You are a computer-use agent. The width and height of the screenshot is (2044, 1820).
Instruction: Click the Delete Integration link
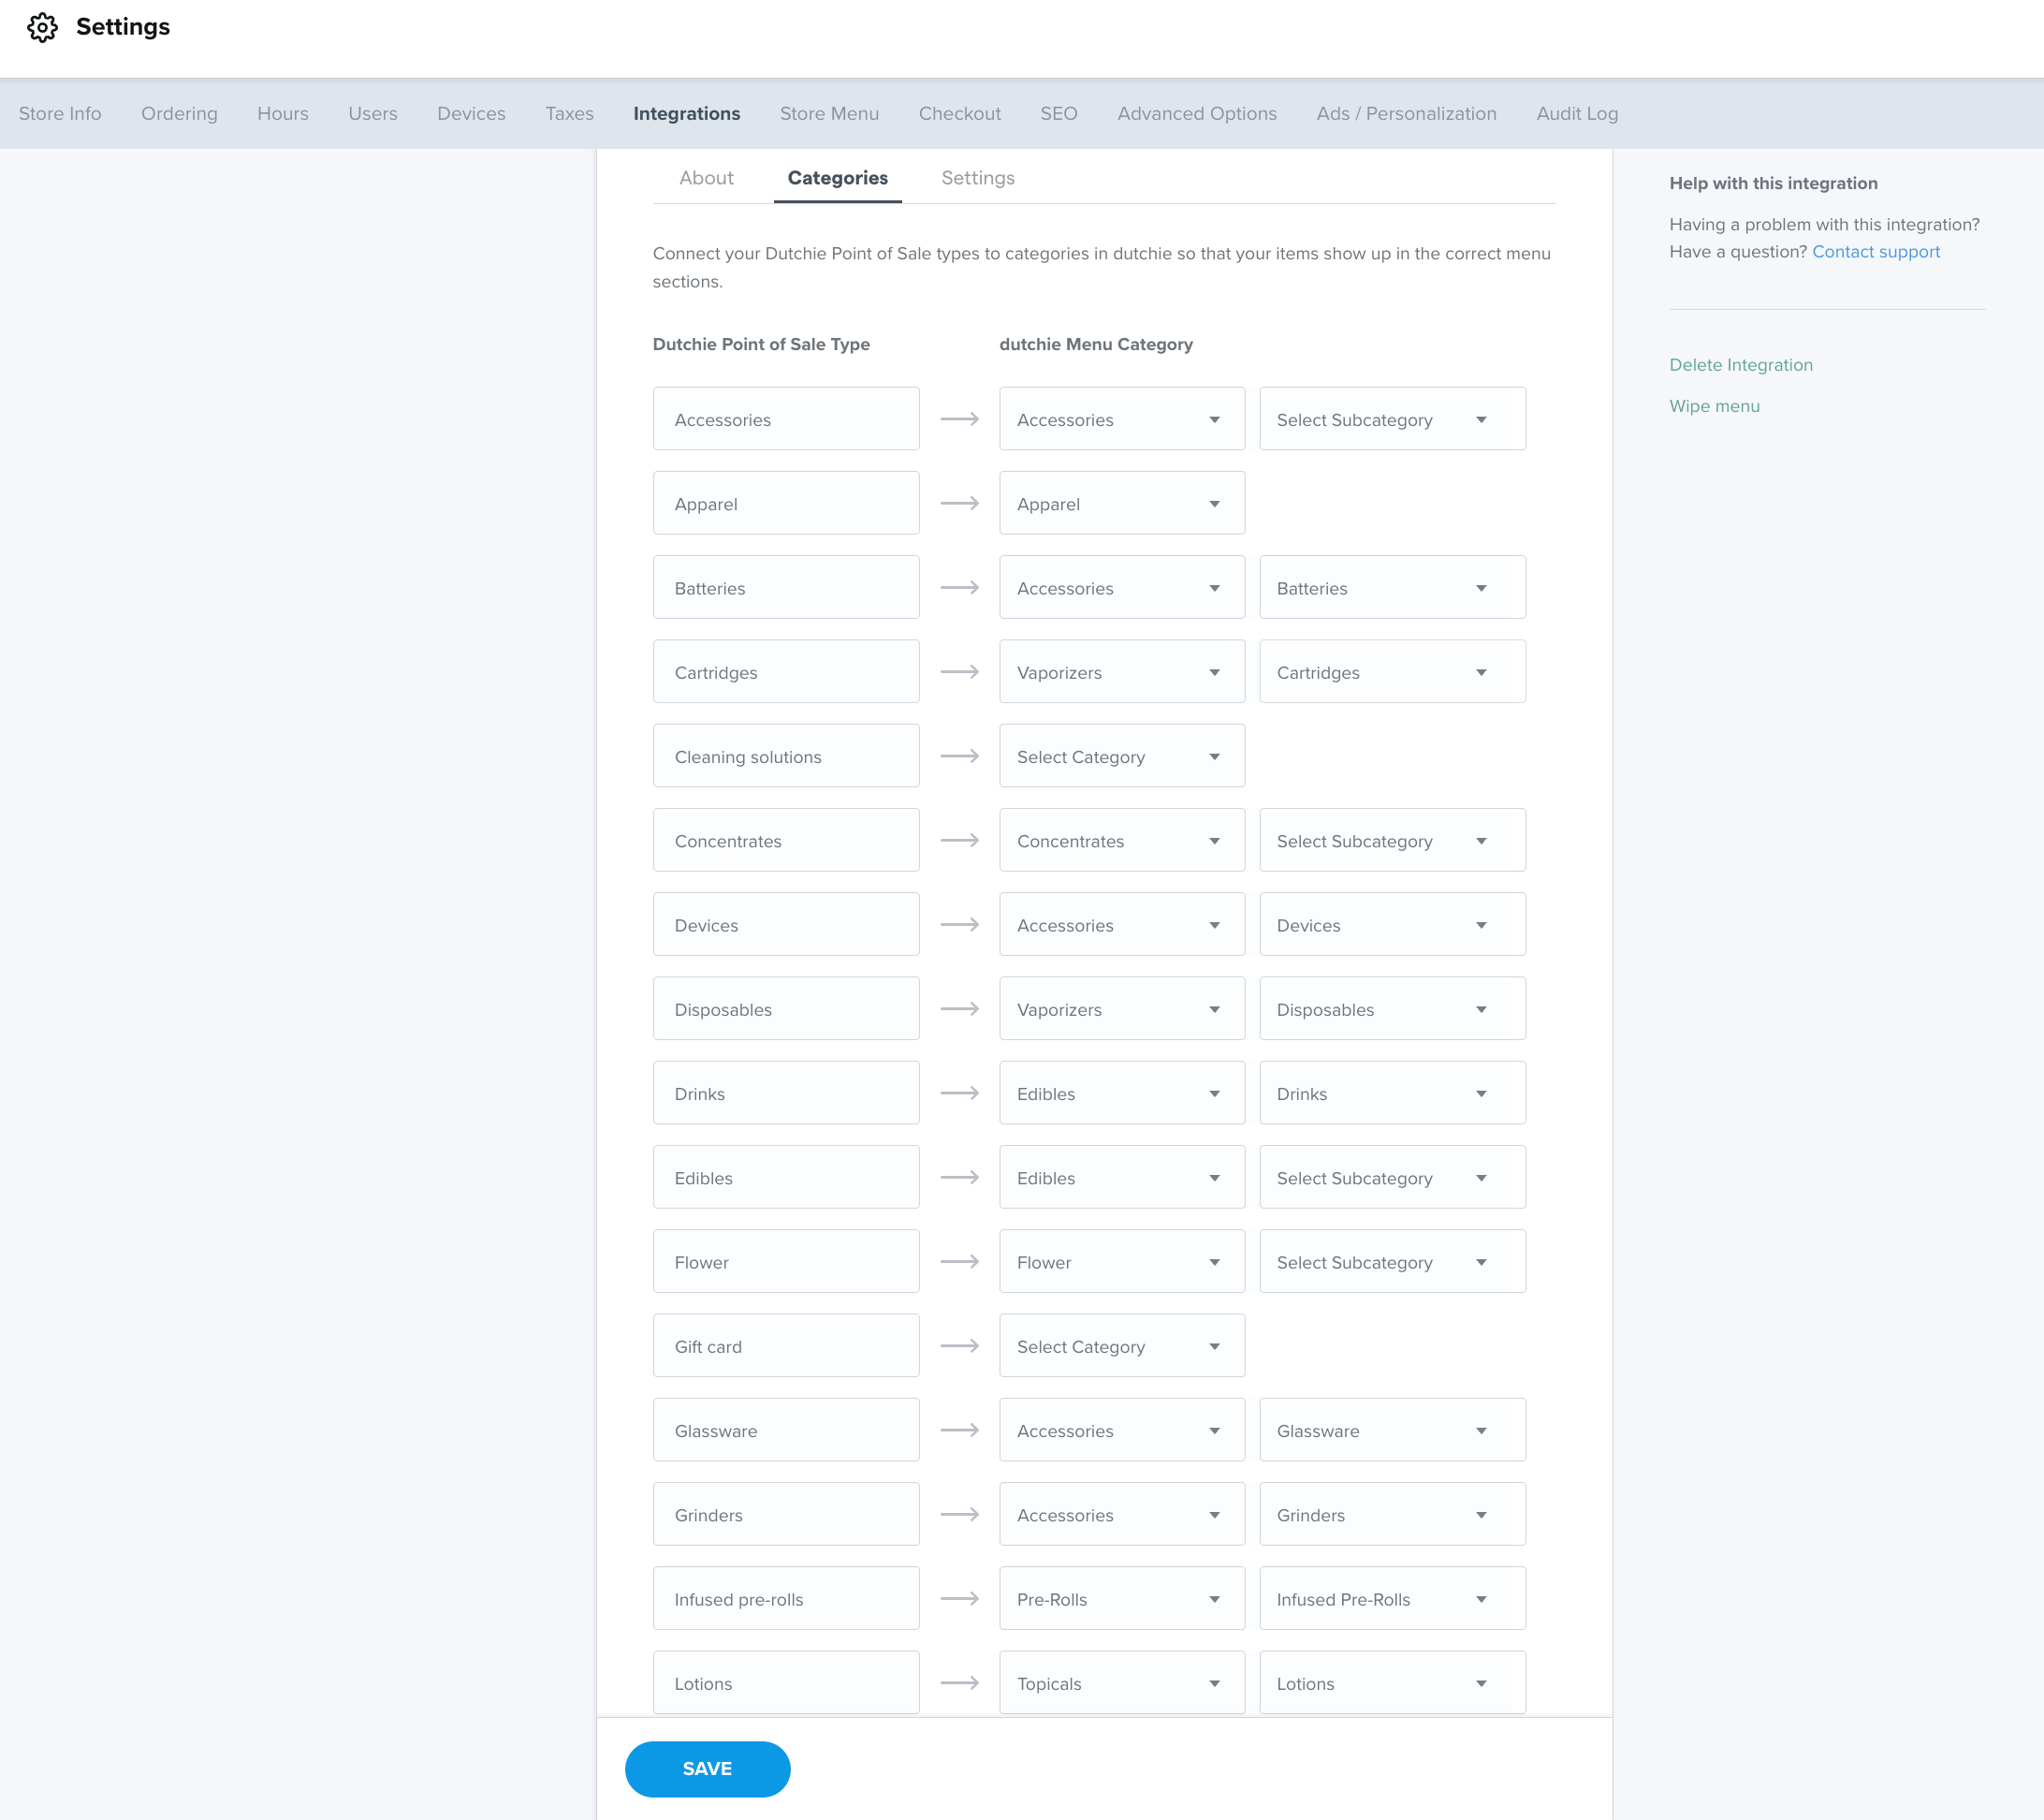click(1740, 365)
